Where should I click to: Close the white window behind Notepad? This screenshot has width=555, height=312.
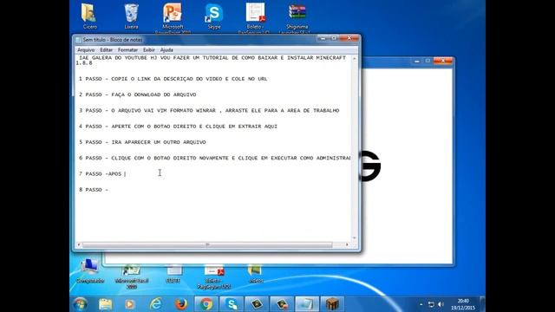443,62
